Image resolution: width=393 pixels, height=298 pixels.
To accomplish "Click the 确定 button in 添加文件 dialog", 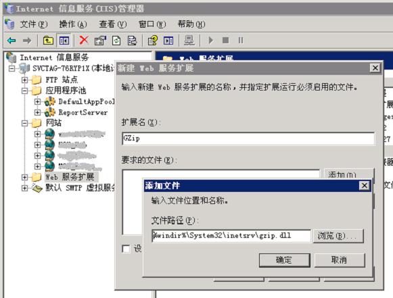I will (285, 260).
